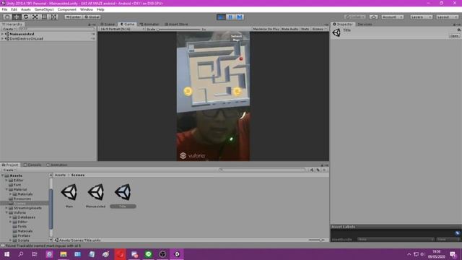Open the 16:9 Portrait aspect dropdown
This screenshot has width=462, height=260.
pos(121,29)
